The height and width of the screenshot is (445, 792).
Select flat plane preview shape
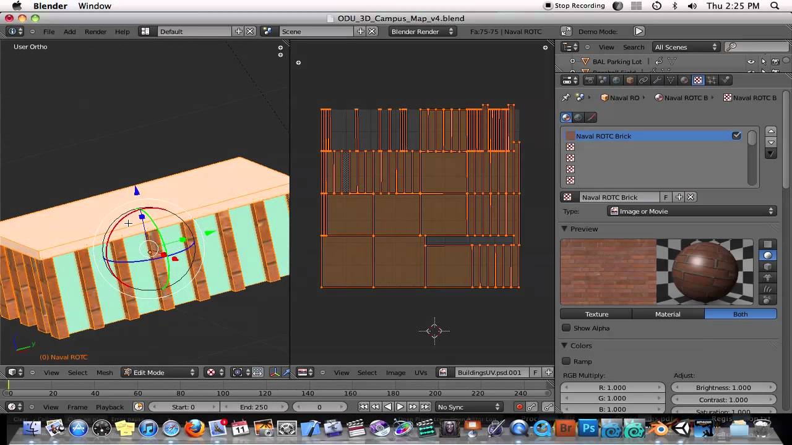tap(768, 244)
